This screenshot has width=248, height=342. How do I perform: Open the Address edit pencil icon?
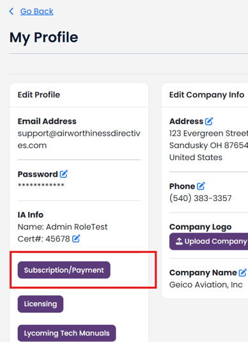click(209, 121)
